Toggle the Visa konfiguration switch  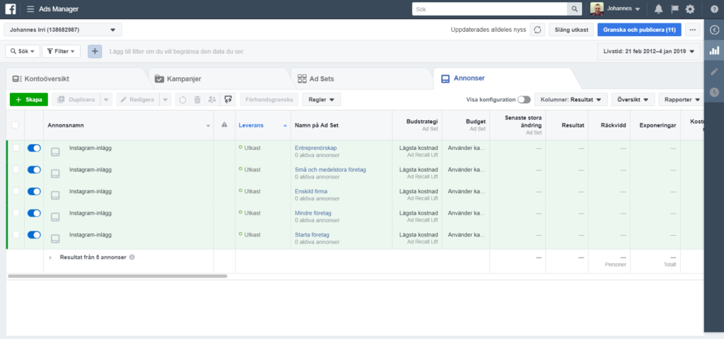click(x=524, y=100)
